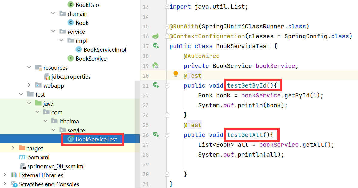
Task: Click the autowired dependency gutter icon on line 19
Action: [155, 66]
